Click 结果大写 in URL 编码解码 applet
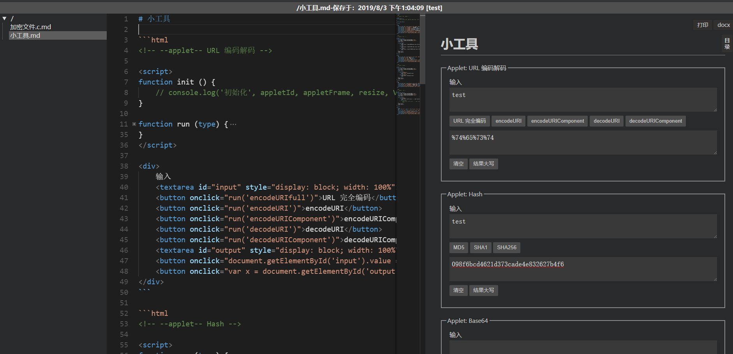733x354 pixels. 483,164
